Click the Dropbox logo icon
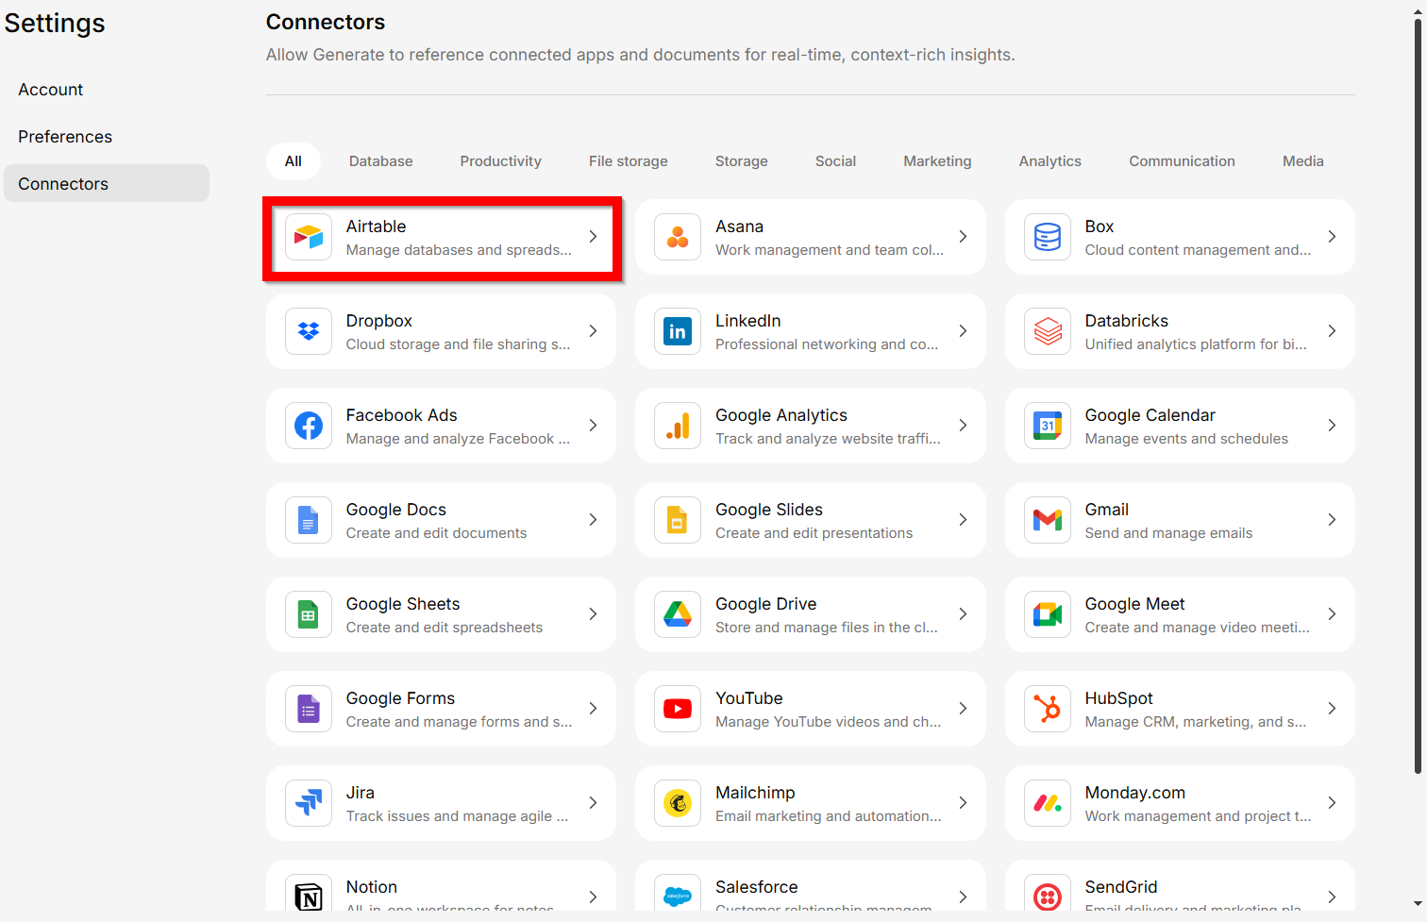1427x922 pixels. click(x=309, y=331)
